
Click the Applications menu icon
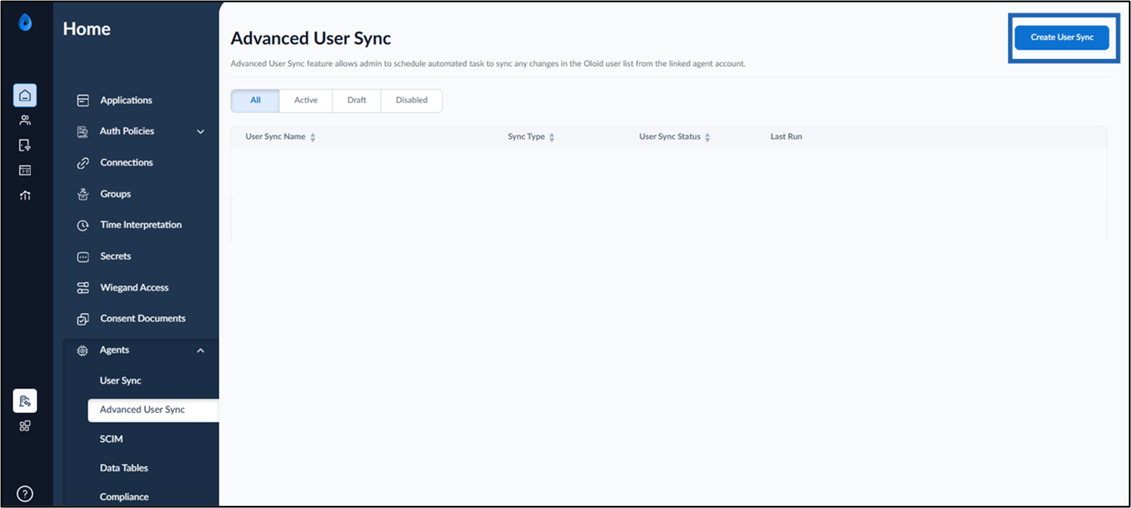[x=83, y=100]
